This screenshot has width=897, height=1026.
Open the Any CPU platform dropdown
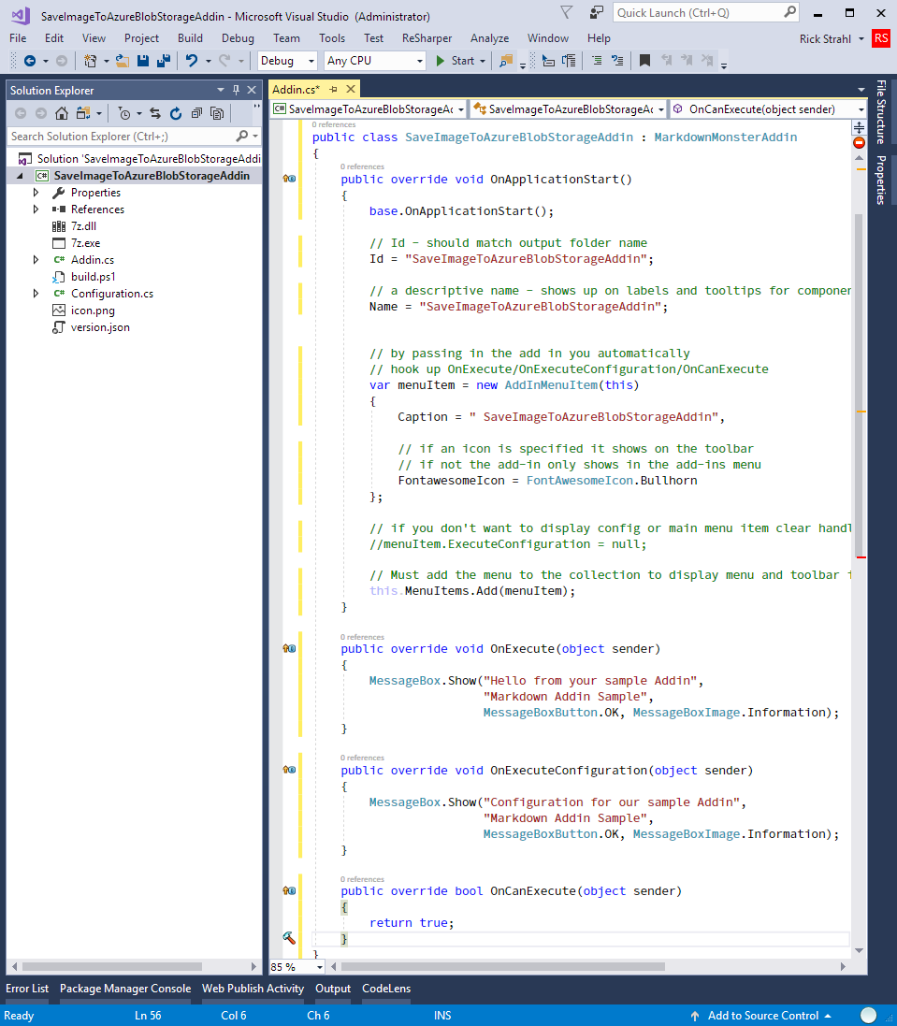click(375, 61)
